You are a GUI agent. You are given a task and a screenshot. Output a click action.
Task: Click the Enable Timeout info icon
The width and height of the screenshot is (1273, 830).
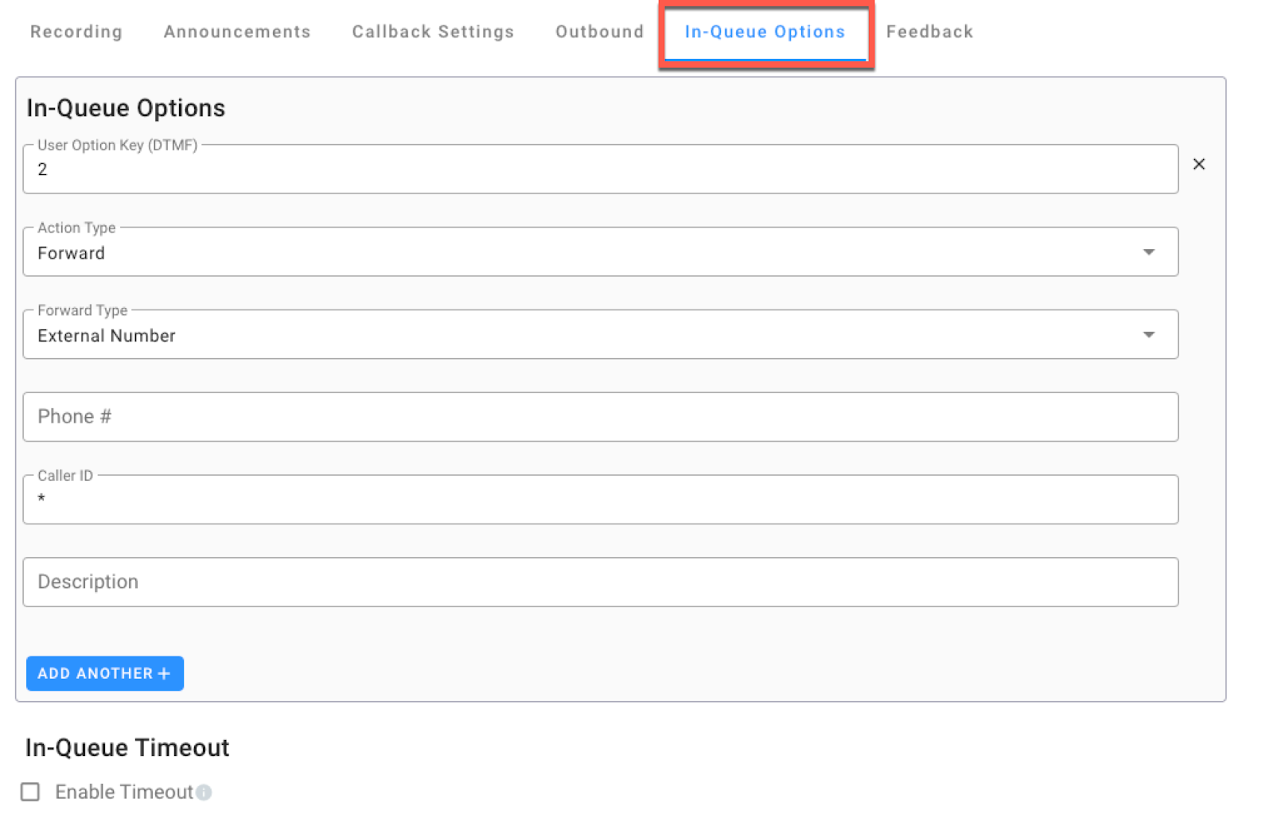tap(204, 793)
